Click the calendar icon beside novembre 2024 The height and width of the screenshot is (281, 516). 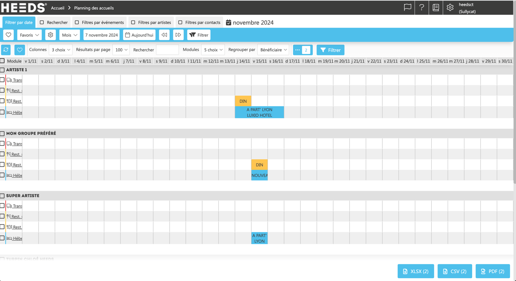tap(229, 23)
